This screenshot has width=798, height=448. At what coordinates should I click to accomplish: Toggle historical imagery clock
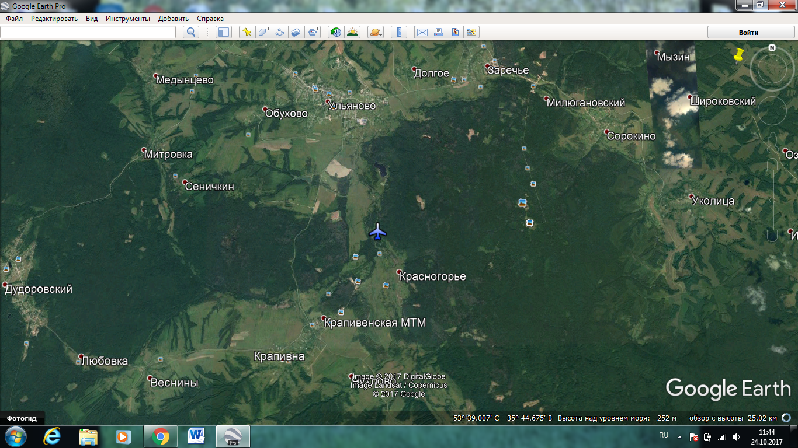[x=336, y=32]
